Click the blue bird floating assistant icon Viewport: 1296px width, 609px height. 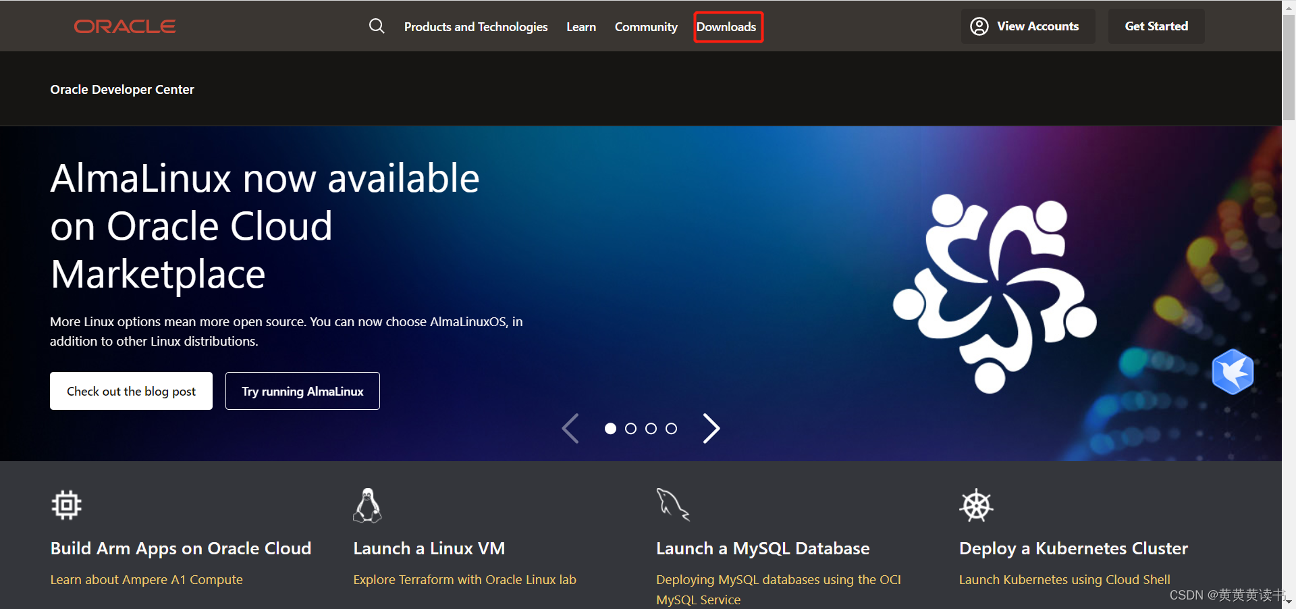pos(1233,371)
